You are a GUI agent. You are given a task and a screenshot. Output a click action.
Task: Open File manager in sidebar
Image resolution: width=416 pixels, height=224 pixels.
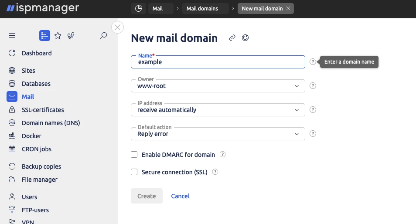coord(40,180)
